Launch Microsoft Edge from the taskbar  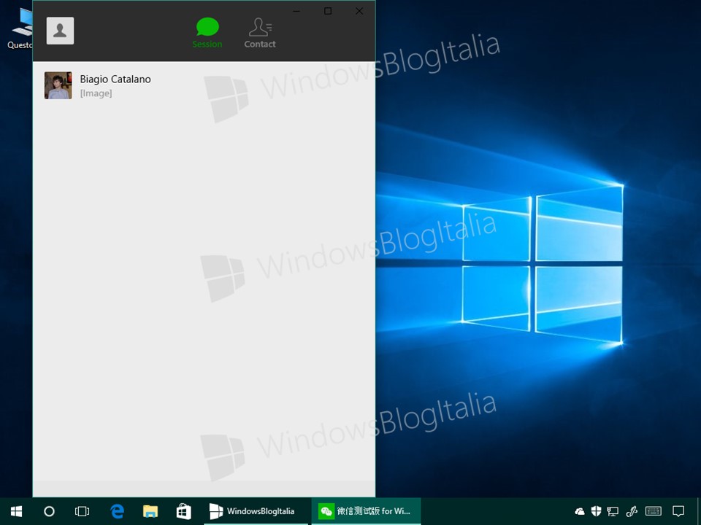(x=117, y=511)
